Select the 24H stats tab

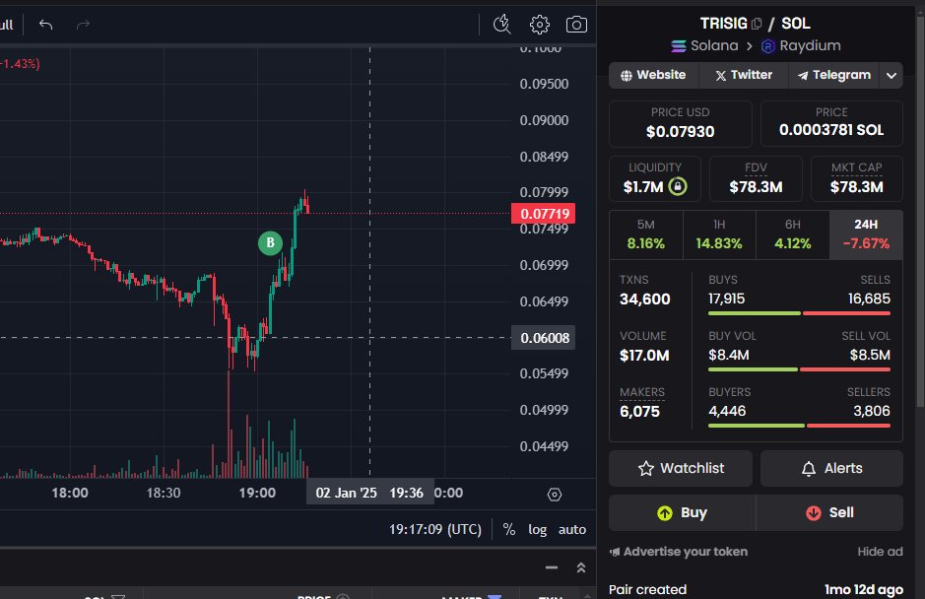(866, 234)
